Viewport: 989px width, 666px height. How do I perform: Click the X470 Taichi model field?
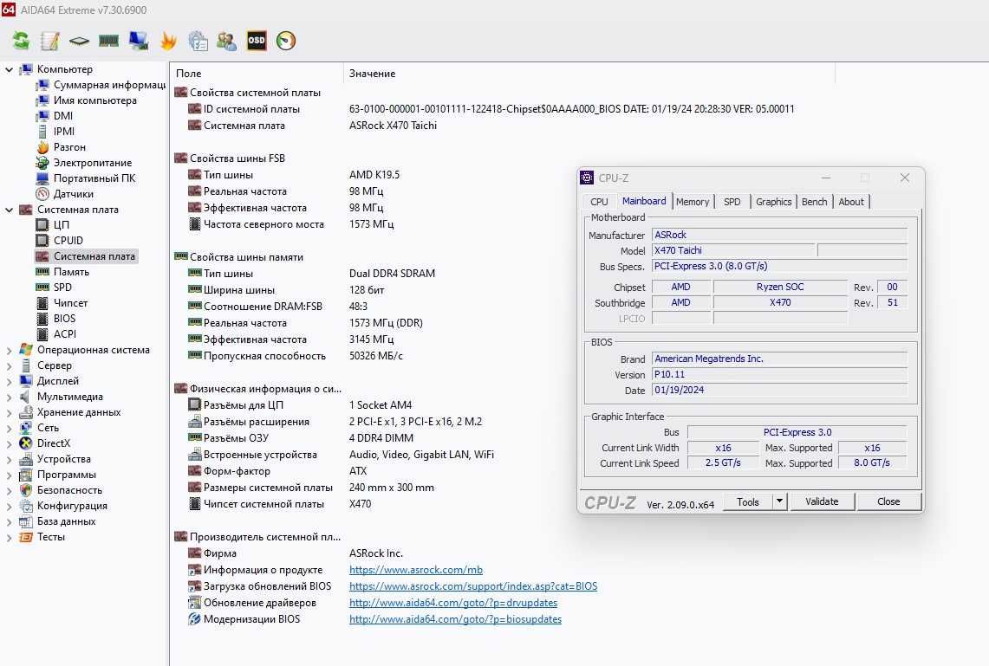(732, 250)
